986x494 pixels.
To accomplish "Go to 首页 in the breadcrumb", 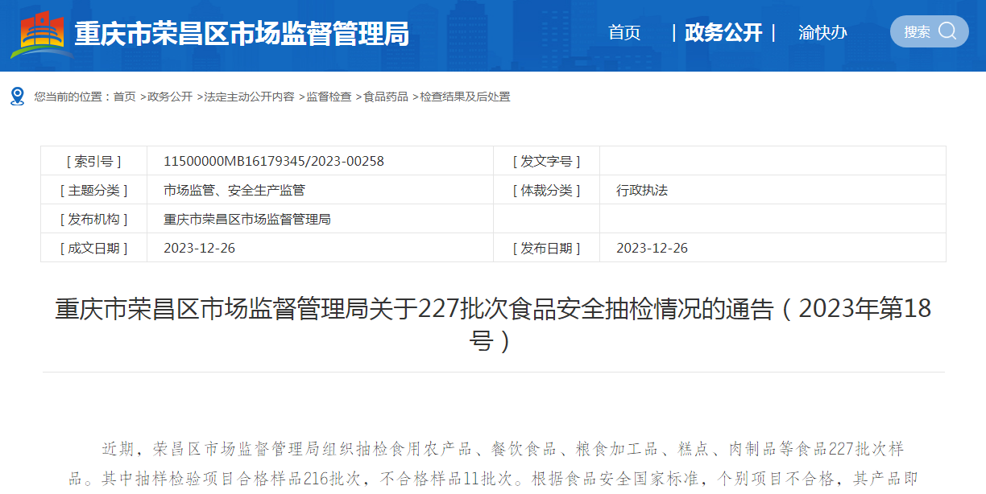I will (124, 97).
